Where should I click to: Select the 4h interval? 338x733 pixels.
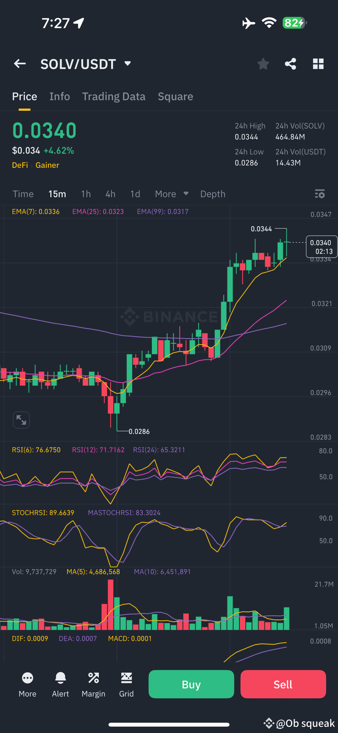pos(110,194)
